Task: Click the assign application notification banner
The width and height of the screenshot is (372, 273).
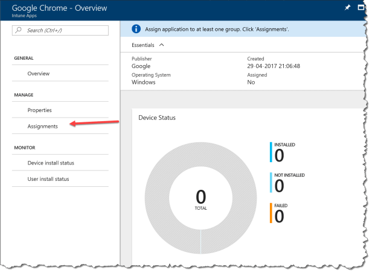Action: pos(243,29)
